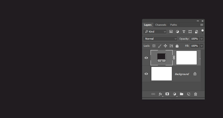Hide the Background layer
The height and width of the screenshot is (118, 223).
coord(146,74)
